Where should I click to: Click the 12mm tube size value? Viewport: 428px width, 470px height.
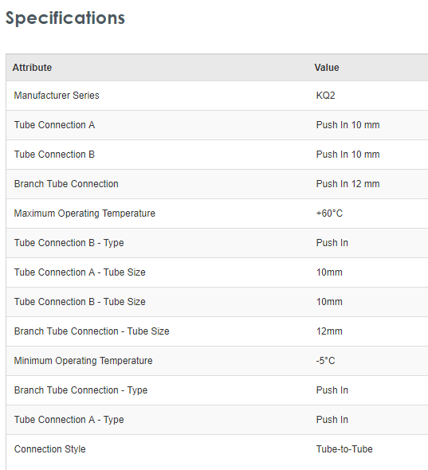tap(329, 331)
